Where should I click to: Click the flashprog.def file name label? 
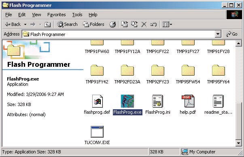point(97,112)
